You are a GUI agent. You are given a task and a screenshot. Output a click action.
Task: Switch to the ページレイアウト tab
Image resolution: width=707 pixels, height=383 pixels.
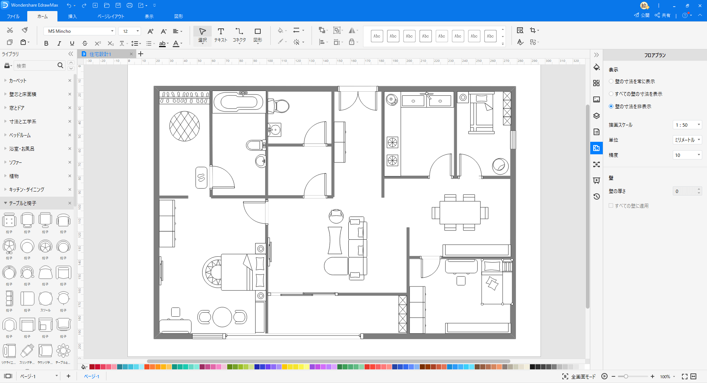pyautogui.click(x=111, y=17)
